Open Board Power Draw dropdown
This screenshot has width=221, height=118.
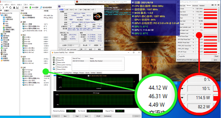193,37
